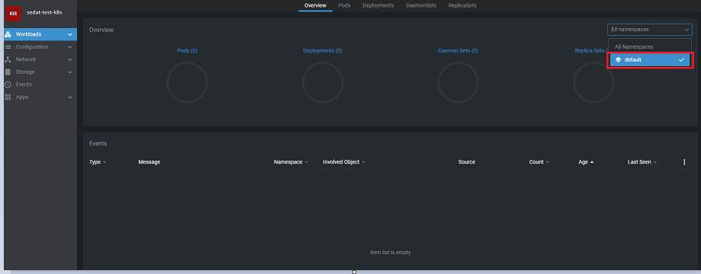Expand the Apps menu chevron
701x274 pixels.
pos(70,97)
